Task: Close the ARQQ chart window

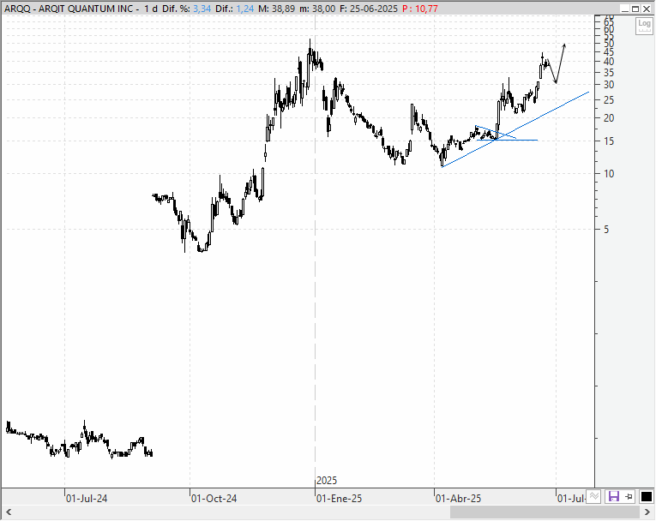Action: click(646, 9)
